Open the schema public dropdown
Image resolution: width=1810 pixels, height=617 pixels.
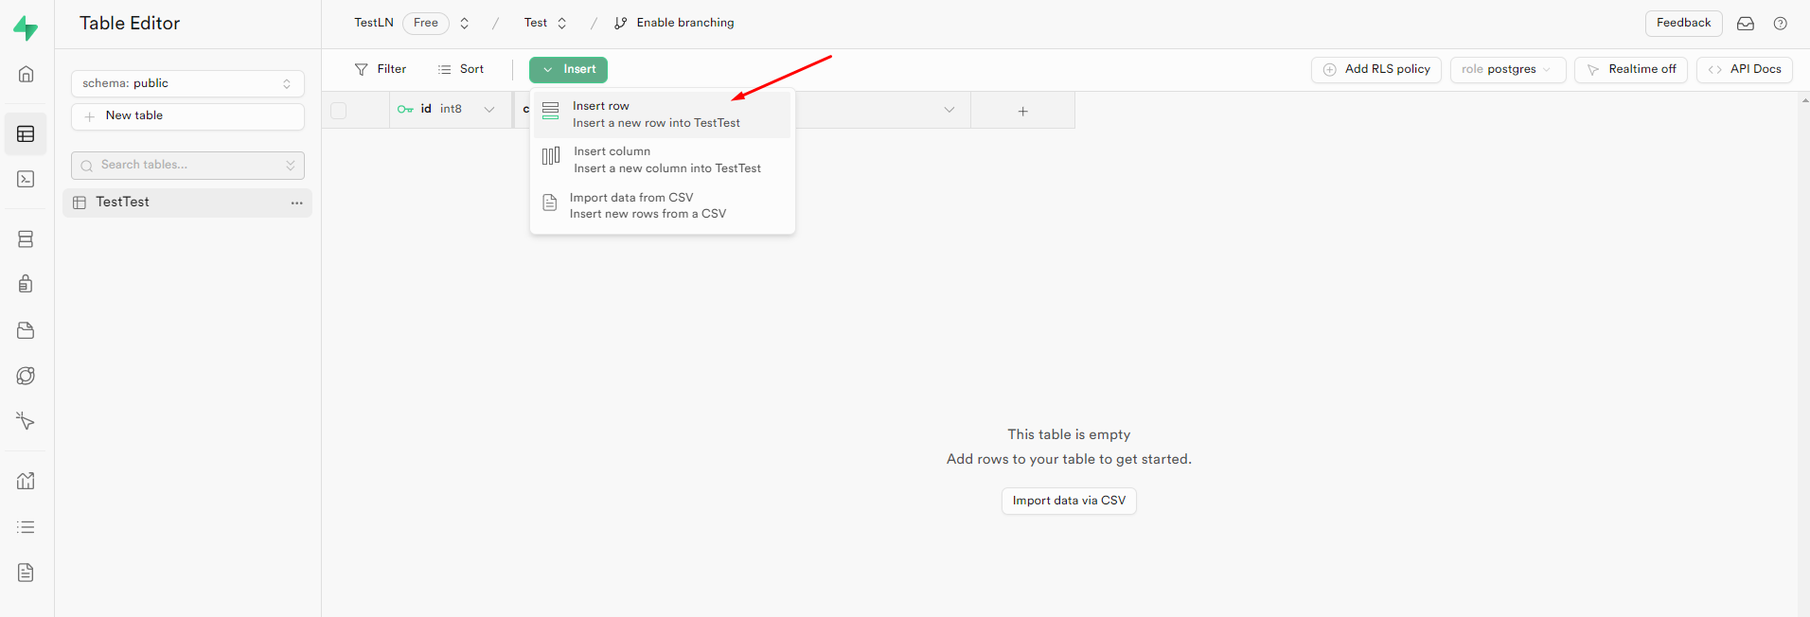tap(187, 83)
